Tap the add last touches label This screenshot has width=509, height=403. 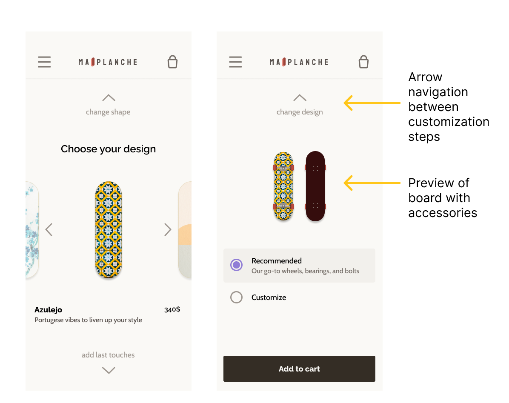pyautogui.click(x=108, y=355)
